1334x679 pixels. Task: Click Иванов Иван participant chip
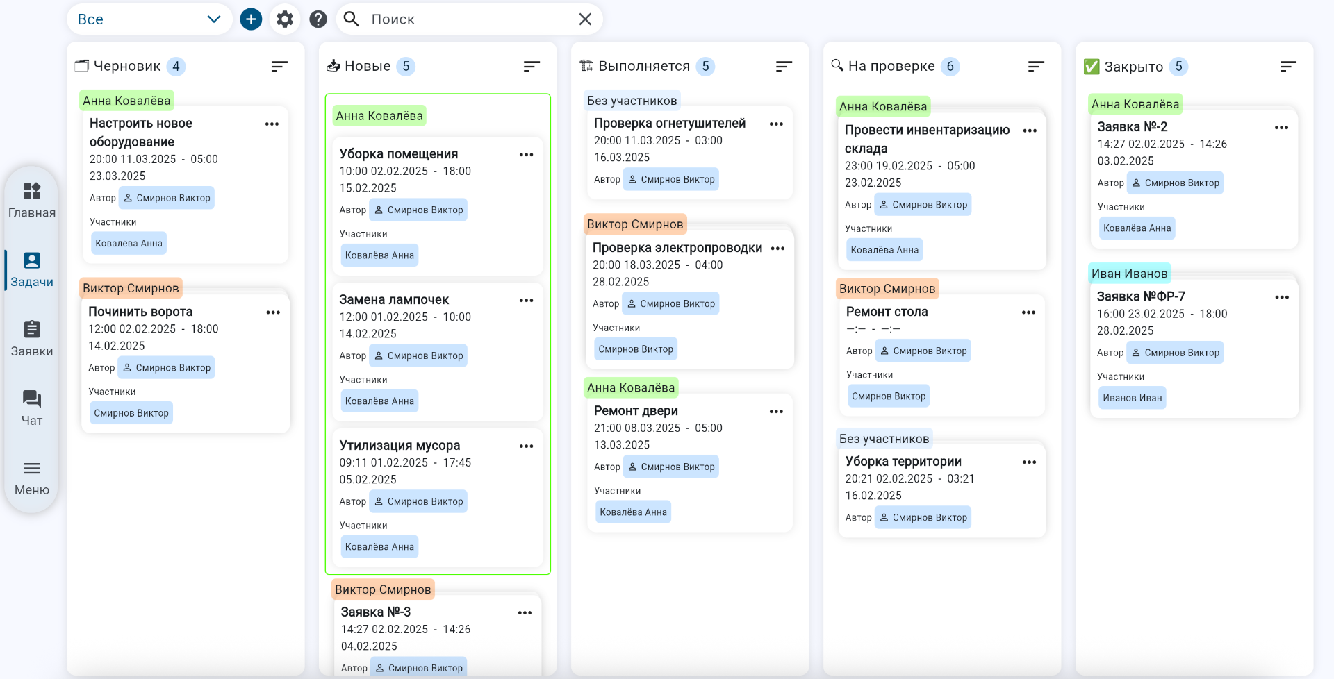point(1132,398)
